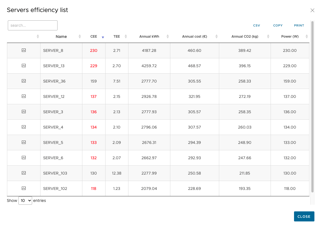Sort table by TEE column
This screenshot has height=227, width=320.
coord(117,37)
